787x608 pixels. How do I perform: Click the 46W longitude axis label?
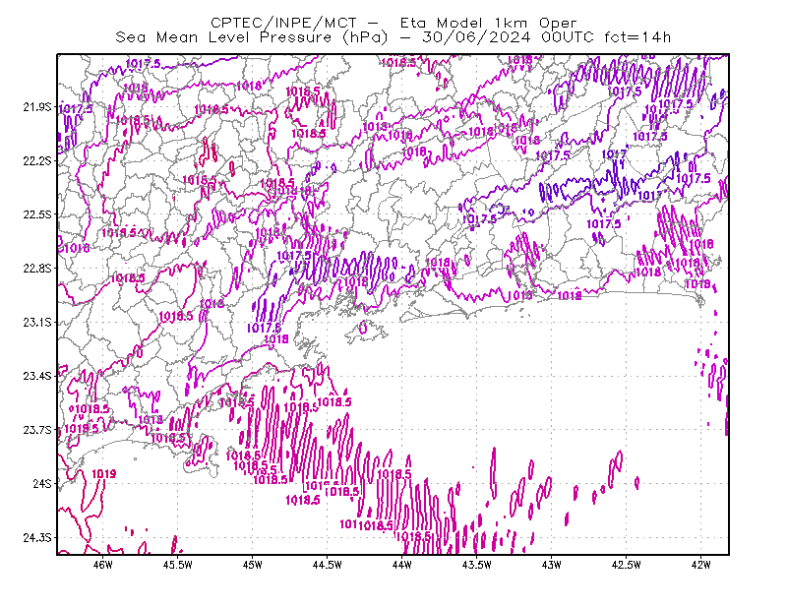[103, 565]
